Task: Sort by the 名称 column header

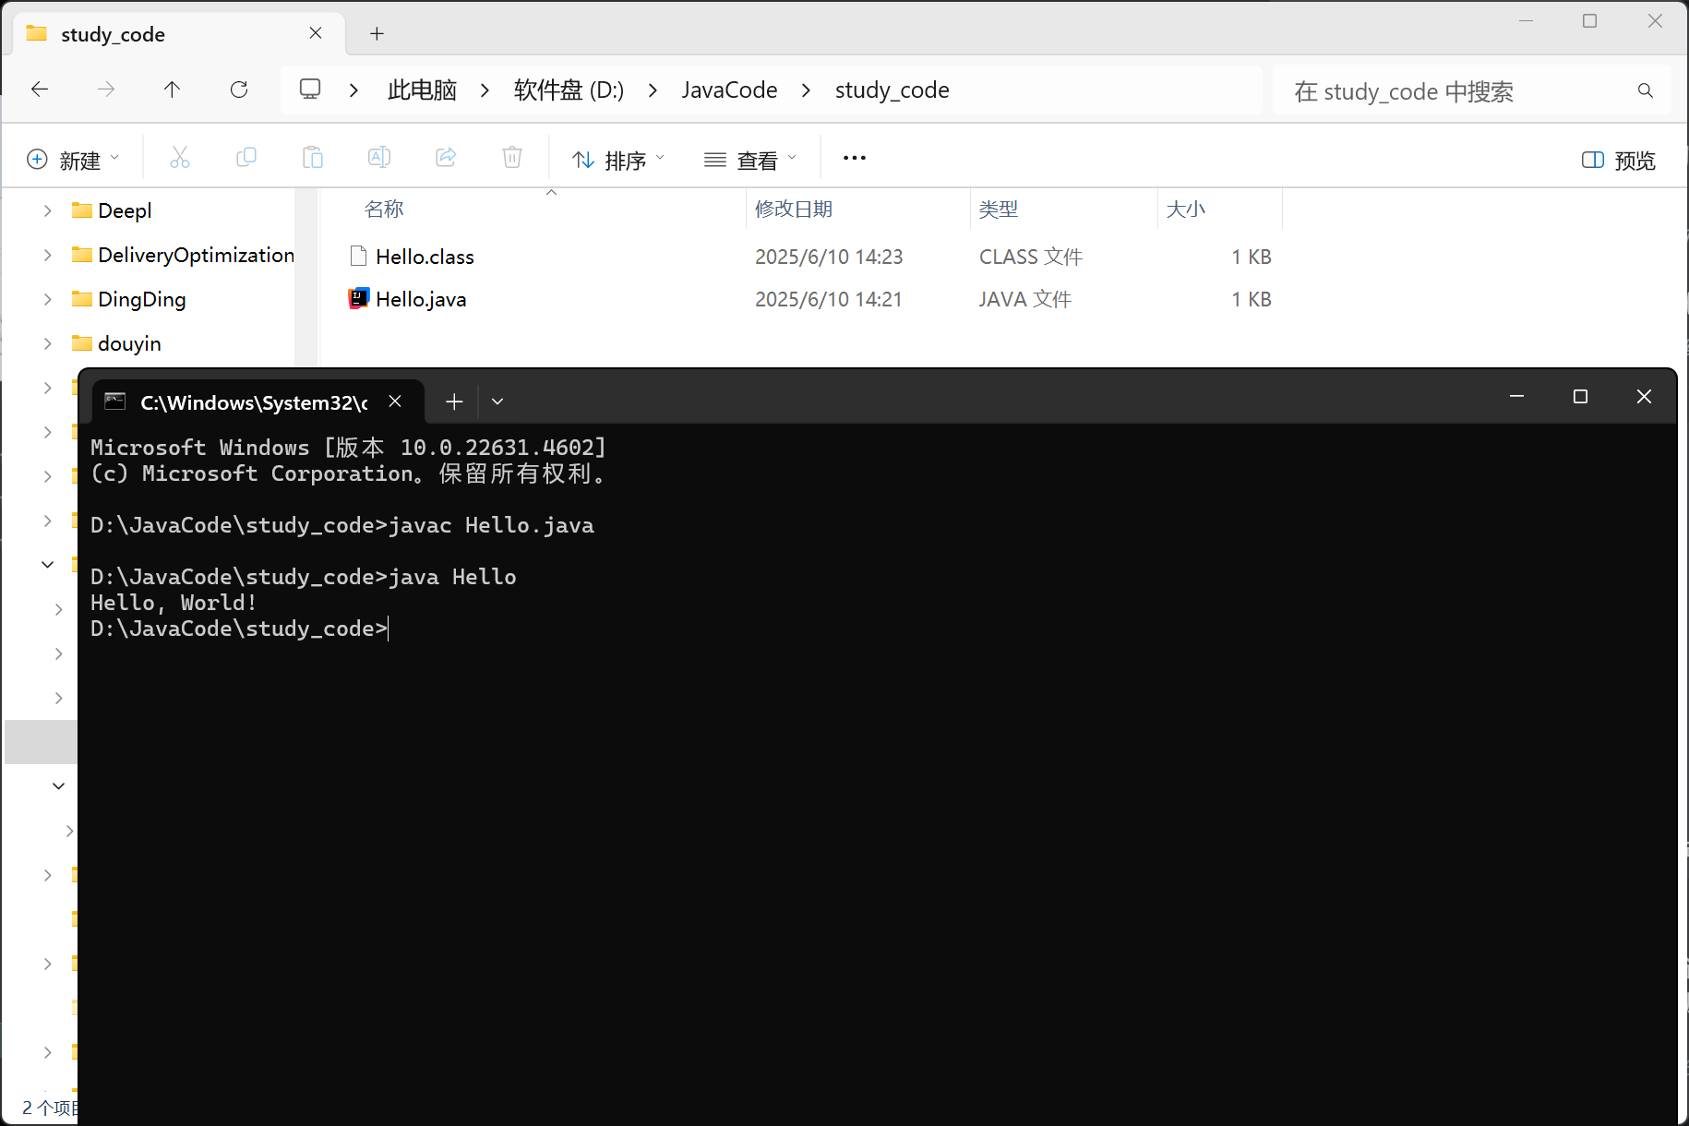Action: point(384,210)
